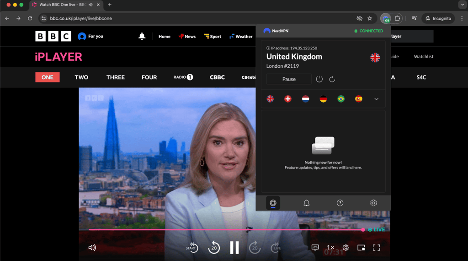The width and height of the screenshot is (468, 261).
Task: Click Incognito profile button
Action: 438,18
